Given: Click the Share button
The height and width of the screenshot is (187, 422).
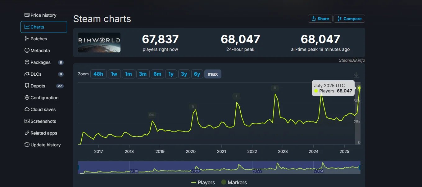Looking at the screenshot, I should [x=320, y=19].
